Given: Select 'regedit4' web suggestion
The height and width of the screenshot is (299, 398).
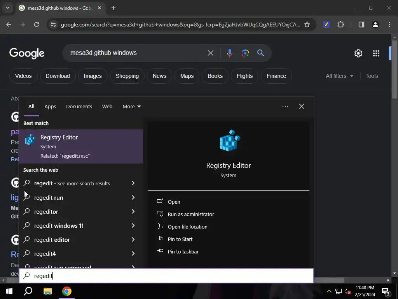Looking at the screenshot, I should pyautogui.click(x=45, y=253).
